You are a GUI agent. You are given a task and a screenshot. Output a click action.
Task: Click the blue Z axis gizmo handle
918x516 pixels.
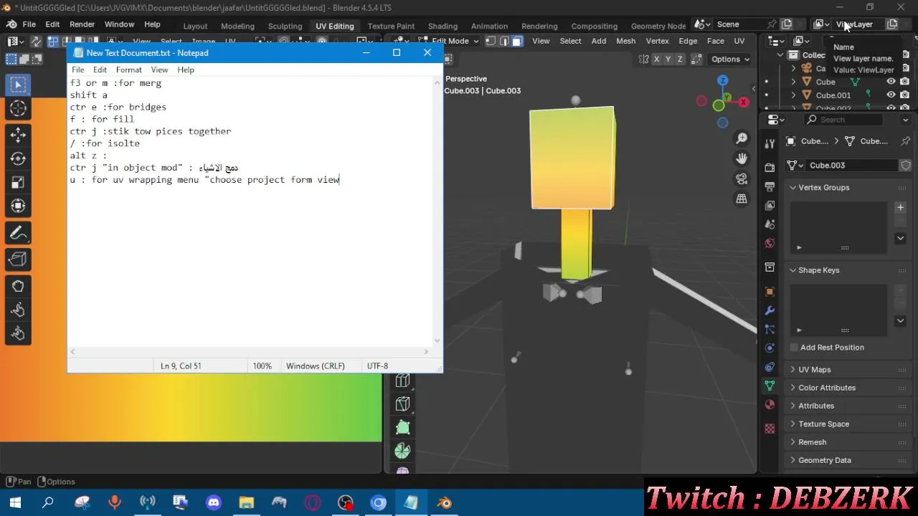(x=723, y=81)
